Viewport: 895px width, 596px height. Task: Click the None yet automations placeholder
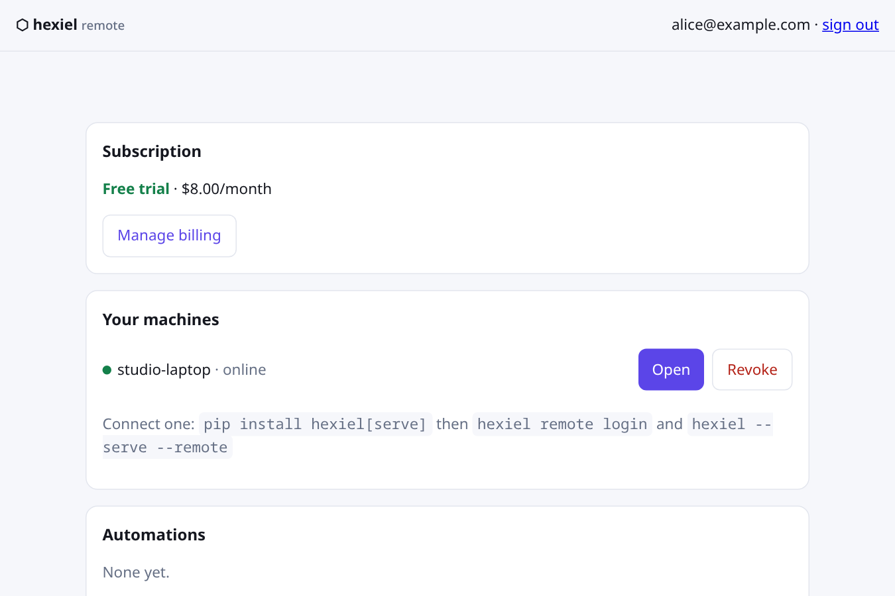(136, 573)
